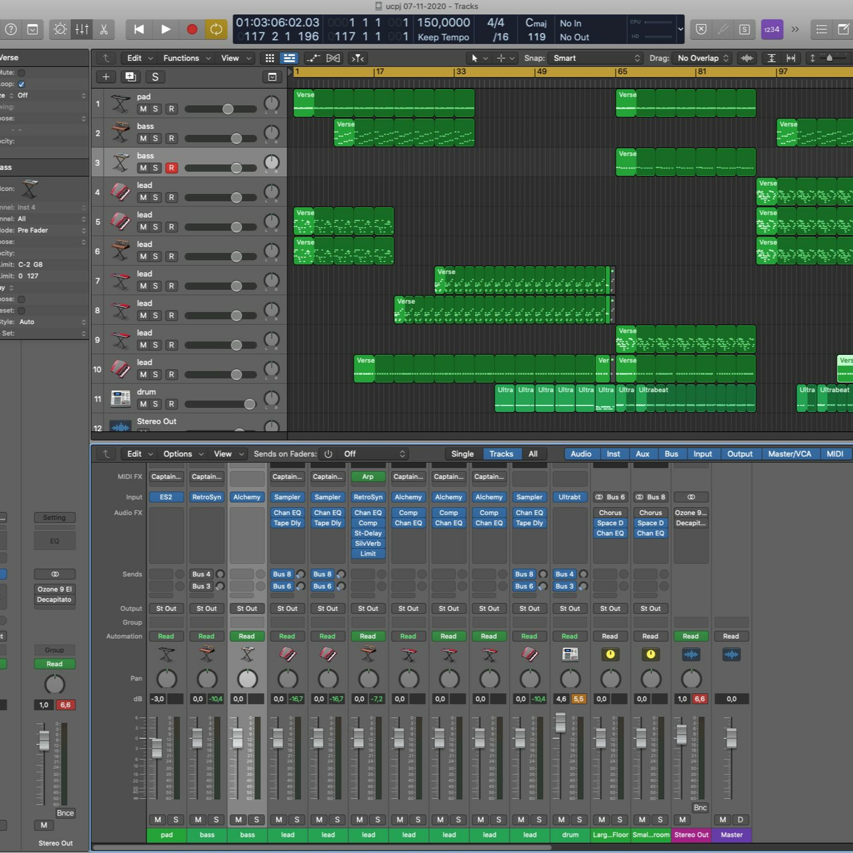Click the Add Track plus button
853x853 pixels.
[106, 77]
